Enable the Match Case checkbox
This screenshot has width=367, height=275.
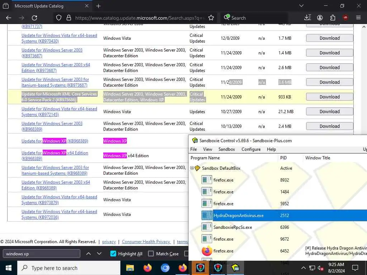point(151,254)
